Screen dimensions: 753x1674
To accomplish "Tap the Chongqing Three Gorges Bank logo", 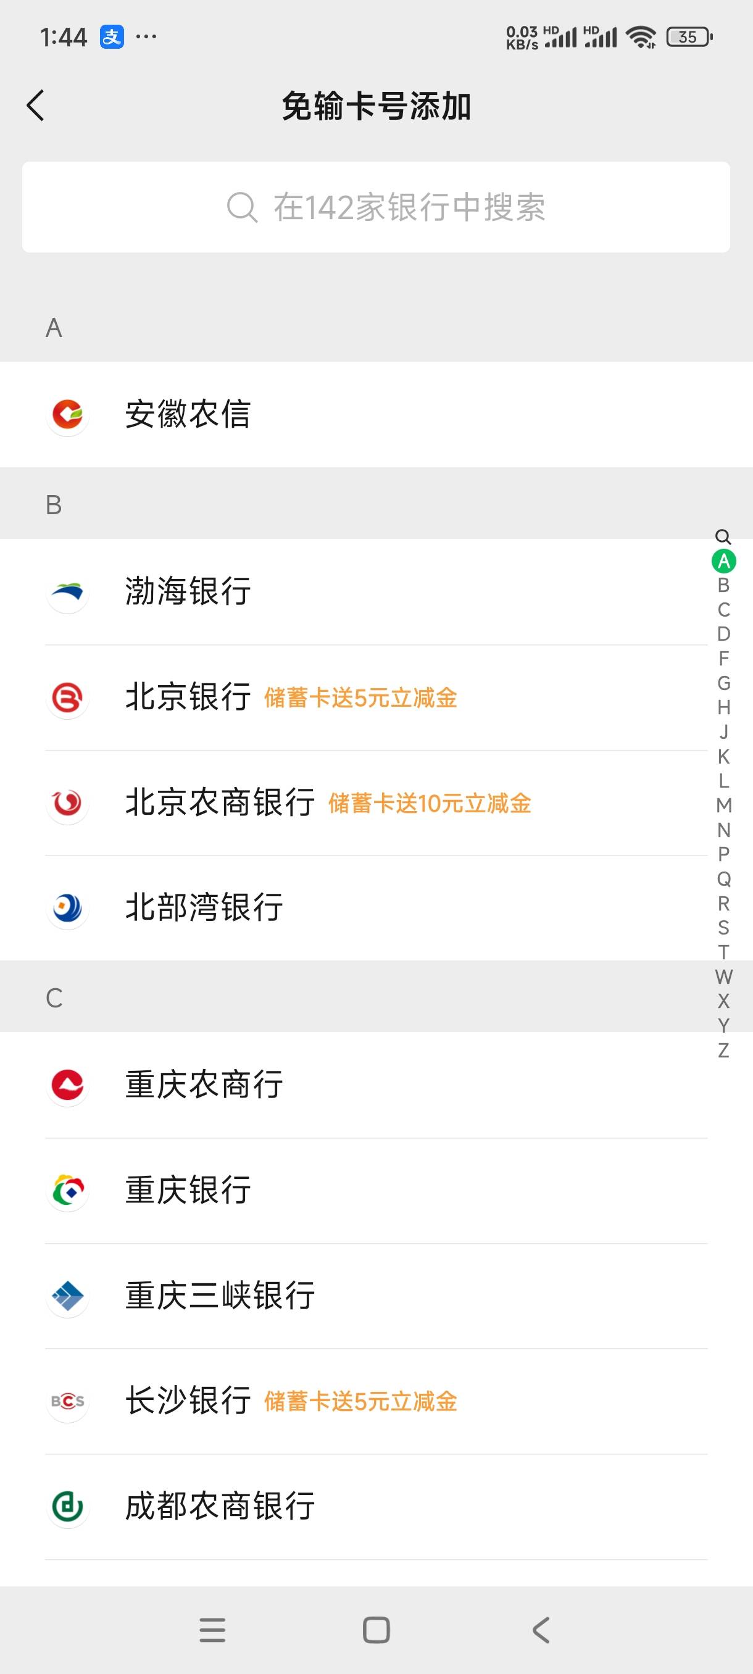I will [67, 1296].
